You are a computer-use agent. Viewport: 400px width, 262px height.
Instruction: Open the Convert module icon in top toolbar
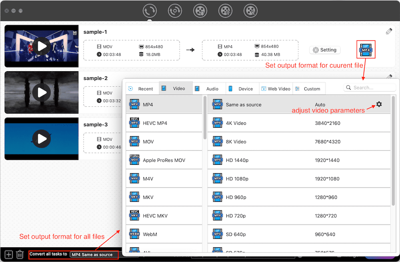tap(150, 11)
